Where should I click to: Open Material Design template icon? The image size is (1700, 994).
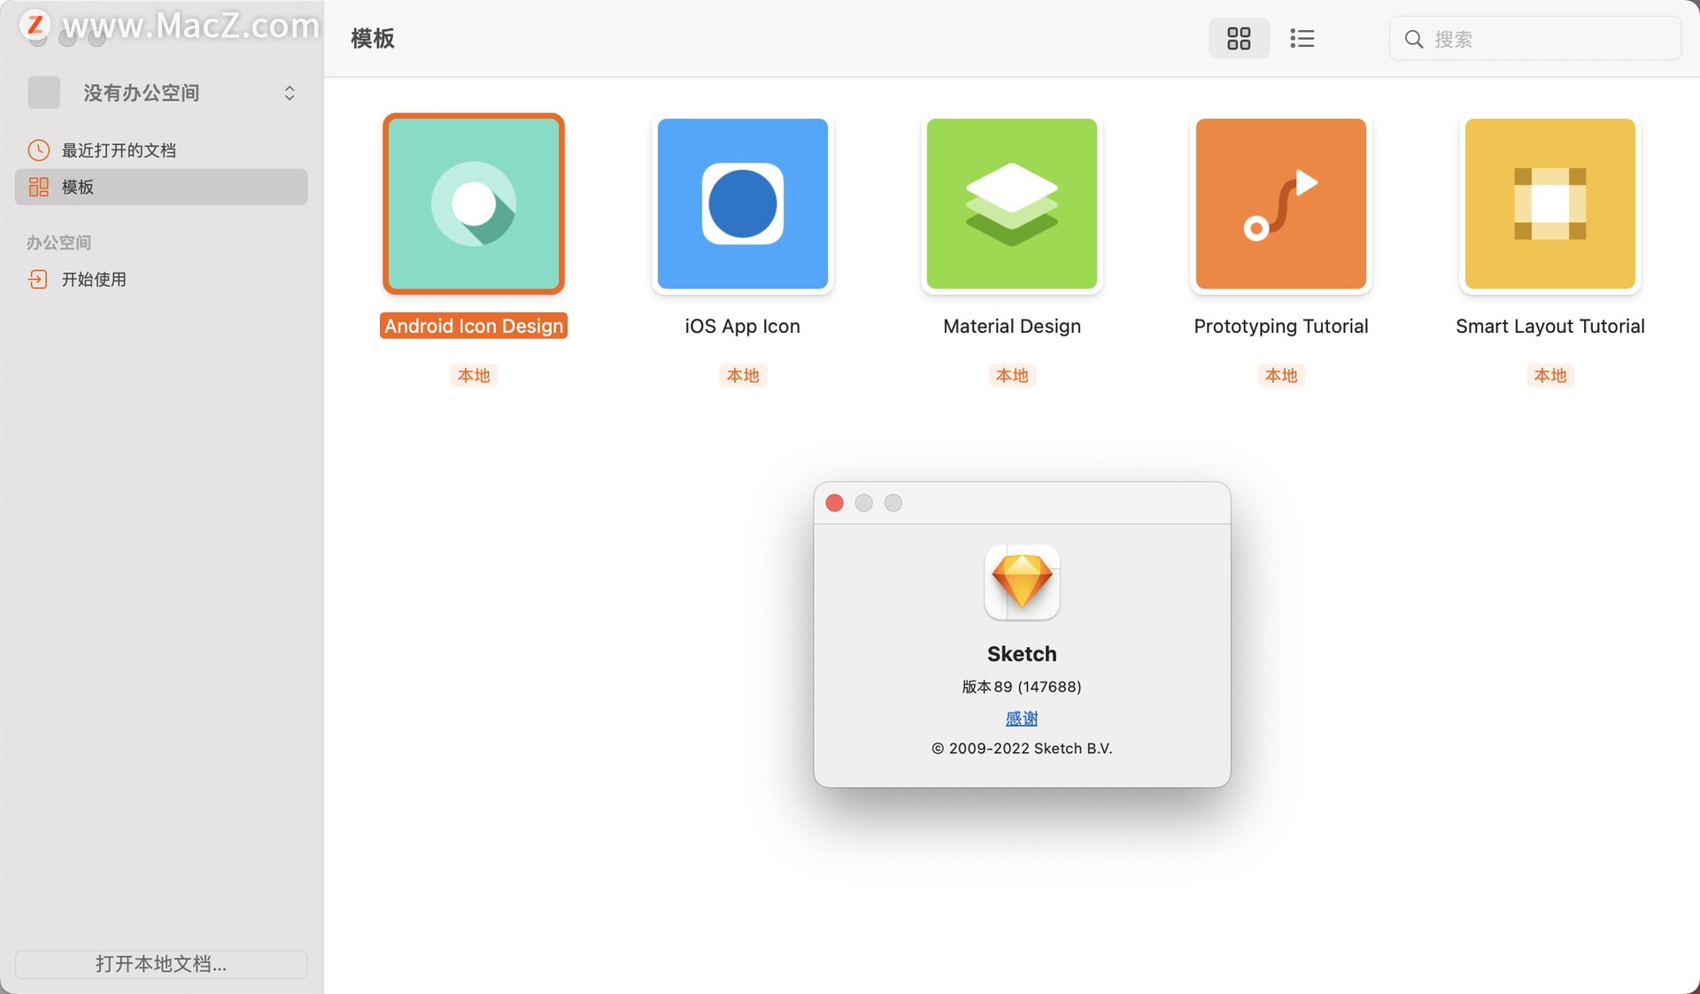1011,204
